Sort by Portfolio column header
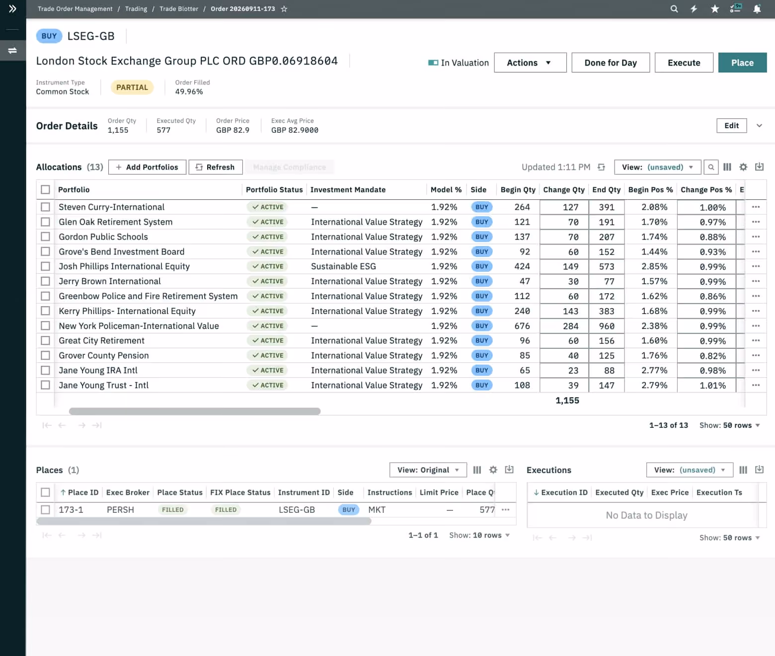The height and width of the screenshot is (656, 775). [74, 189]
